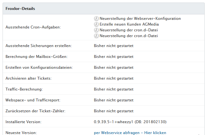Click 'Ausstehende Sicherungen erstellen:' label
The width and height of the screenshot is (213, 135).
click(39, 46)
